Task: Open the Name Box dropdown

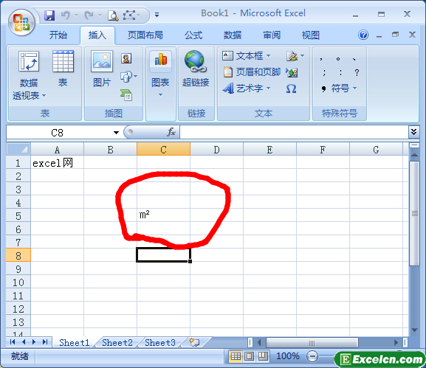Action: [x=116, y=133]
